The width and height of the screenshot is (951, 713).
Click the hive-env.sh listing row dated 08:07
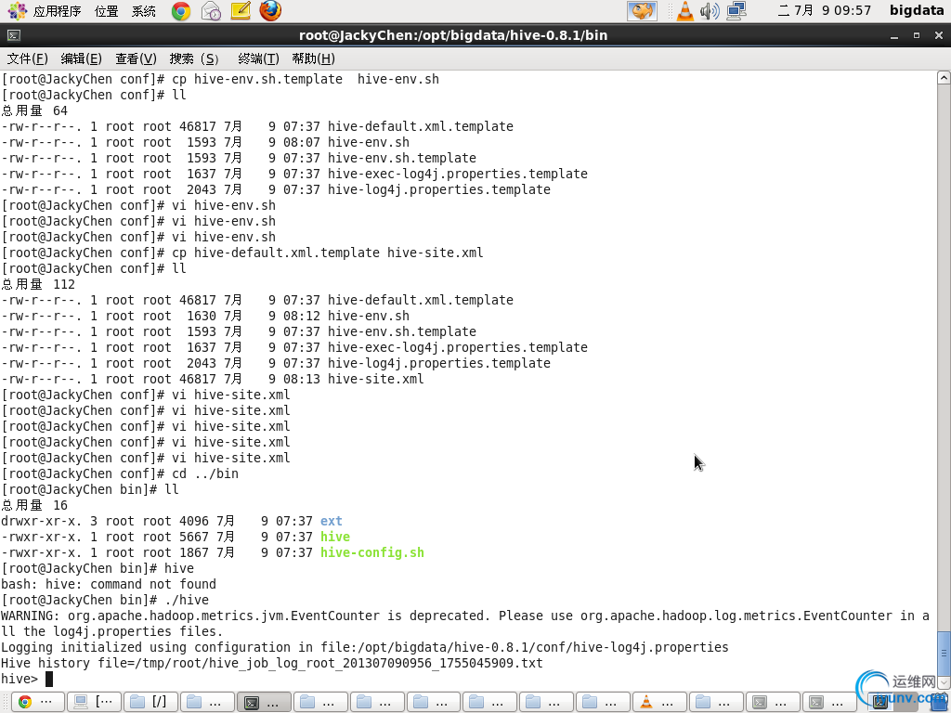click(x=205, y=142)
